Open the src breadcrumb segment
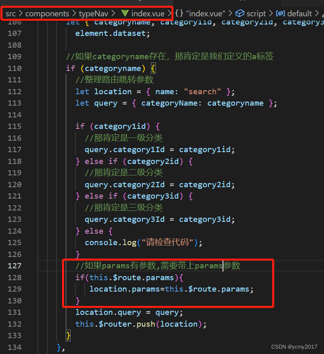 [11, 13]
